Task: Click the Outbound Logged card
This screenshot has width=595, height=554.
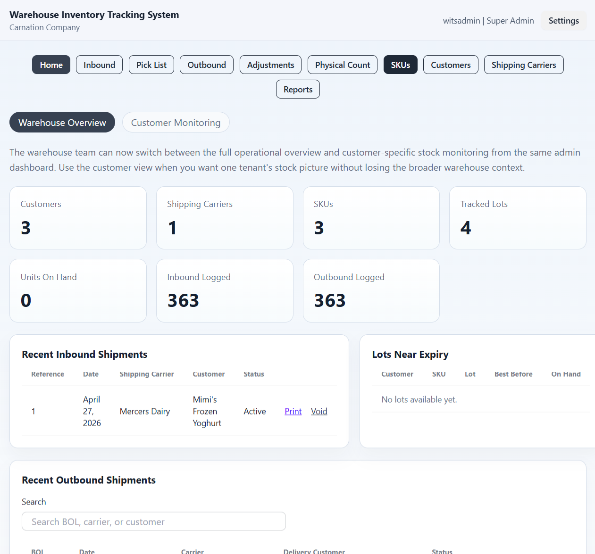Action: click(371, 290)
